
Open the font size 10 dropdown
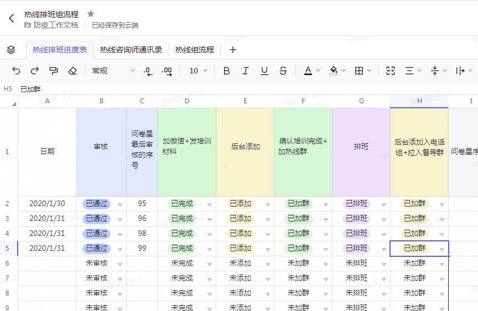click(198, 71)
